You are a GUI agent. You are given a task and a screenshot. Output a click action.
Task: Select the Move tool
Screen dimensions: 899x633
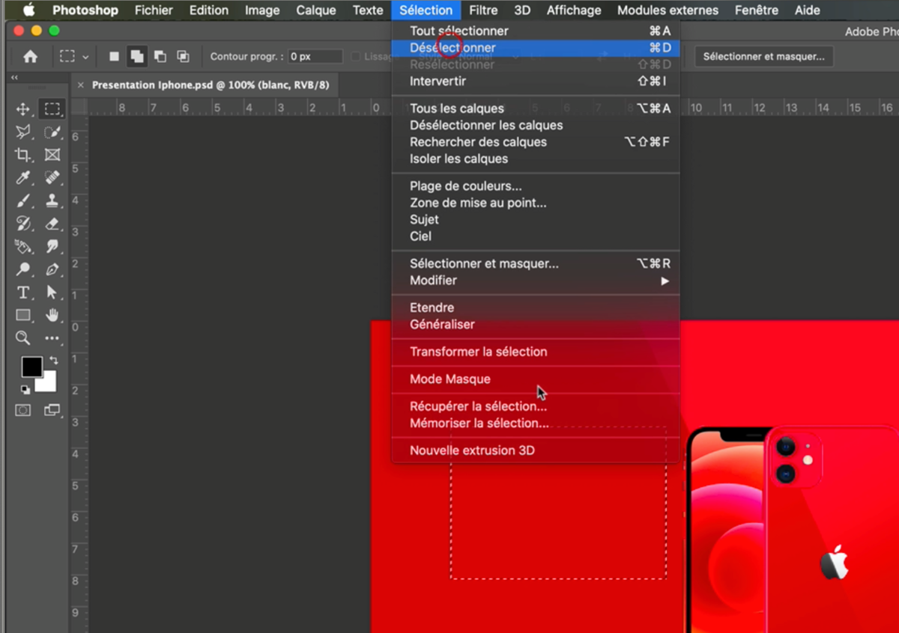pos(23,109)
